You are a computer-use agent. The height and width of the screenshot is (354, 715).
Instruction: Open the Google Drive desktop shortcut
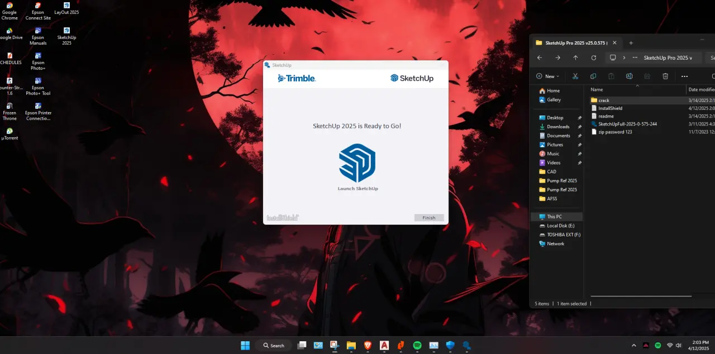9,34
